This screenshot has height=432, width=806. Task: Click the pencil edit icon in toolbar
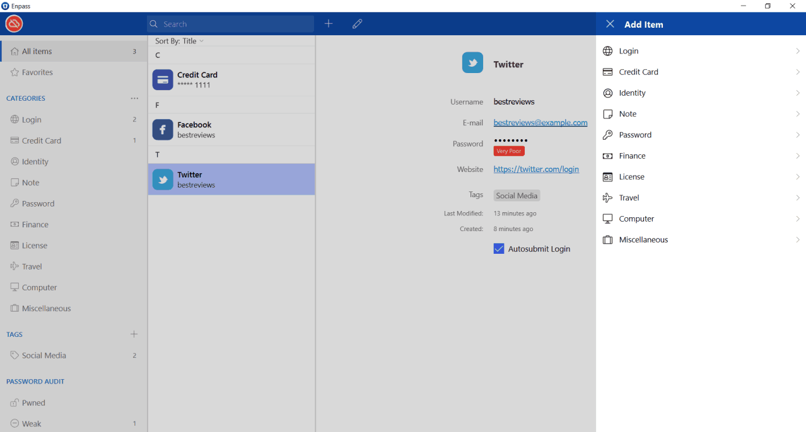tap(357, 24)
